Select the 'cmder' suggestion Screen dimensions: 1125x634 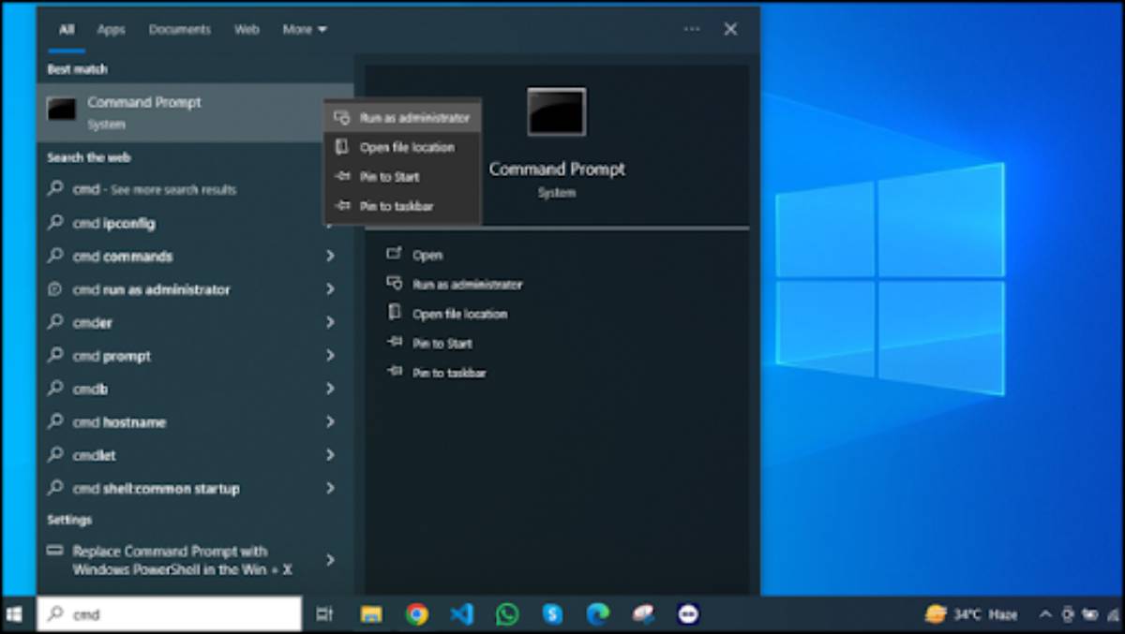click(195, 322)
